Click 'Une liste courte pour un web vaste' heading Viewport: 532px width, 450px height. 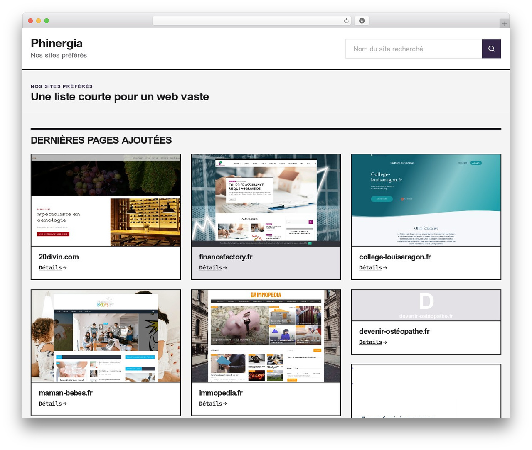point(120,97)
